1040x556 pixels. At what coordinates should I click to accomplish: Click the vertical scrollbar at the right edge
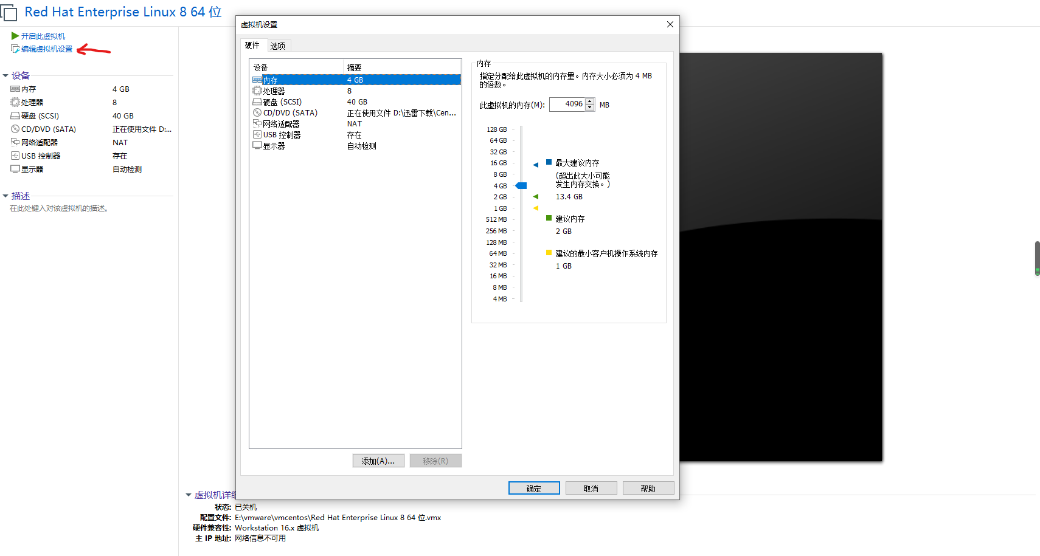(1038, 258)
